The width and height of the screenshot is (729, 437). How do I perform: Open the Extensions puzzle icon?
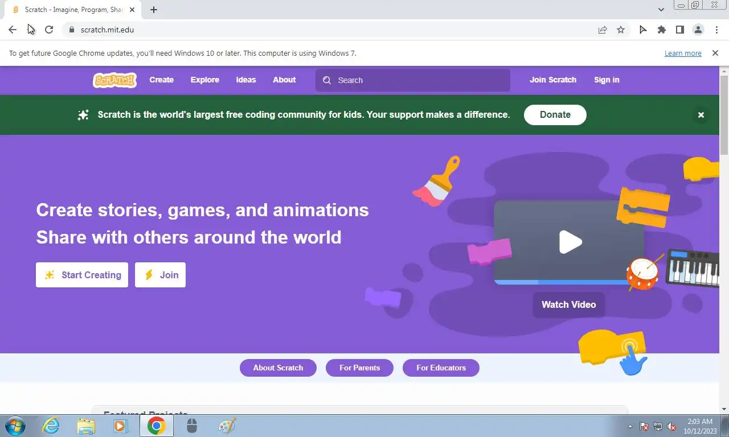click(x=661, y=30)
